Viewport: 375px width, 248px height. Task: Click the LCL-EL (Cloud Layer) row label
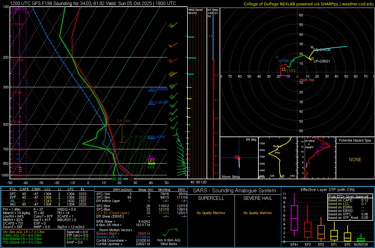pos(112,213)
